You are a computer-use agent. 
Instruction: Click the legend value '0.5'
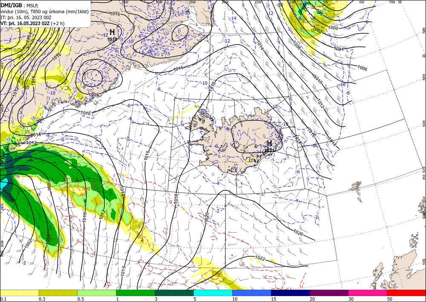[x=81, y=299]
